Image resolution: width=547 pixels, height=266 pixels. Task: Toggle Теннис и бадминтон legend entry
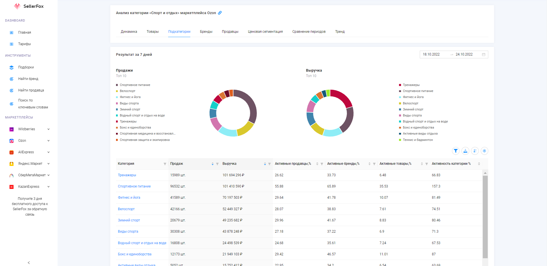tap(417, 140)
